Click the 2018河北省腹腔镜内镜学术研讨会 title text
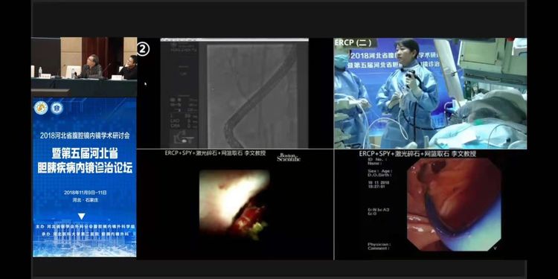 point(85,135)
